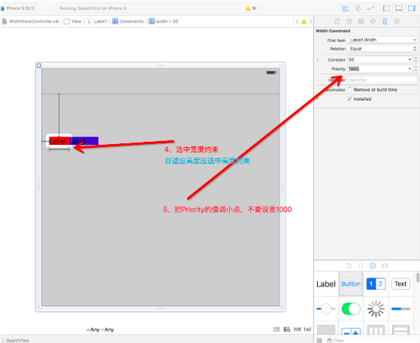Screen dimensions: 420x343
Task: Add a size-class variation for Constant
Action: (x=318, y=59)
